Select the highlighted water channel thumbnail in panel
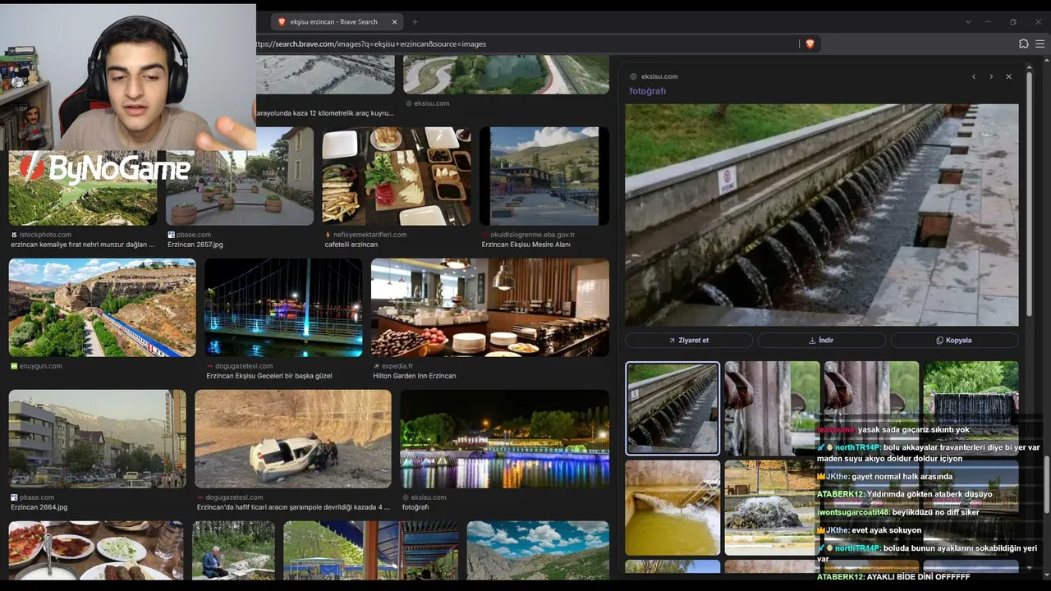Viewport: 1051px width, 591px height. point(672,408)
